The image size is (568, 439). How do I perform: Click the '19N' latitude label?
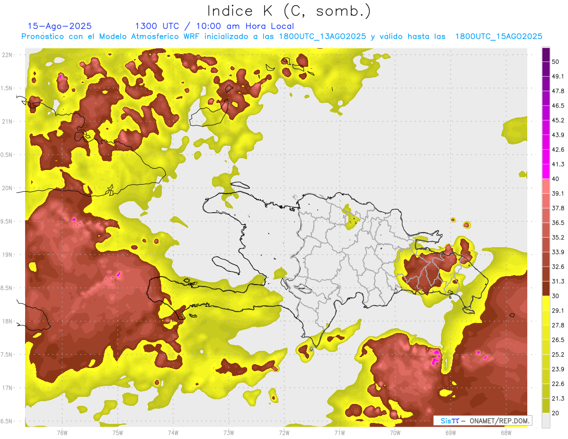click(x=7, y=255)
